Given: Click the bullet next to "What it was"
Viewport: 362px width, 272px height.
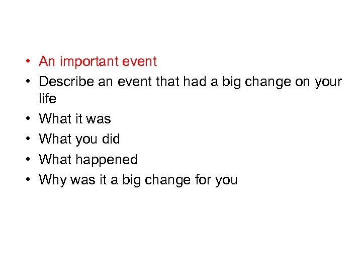Looking at the screenshot, I should (30, 119).
